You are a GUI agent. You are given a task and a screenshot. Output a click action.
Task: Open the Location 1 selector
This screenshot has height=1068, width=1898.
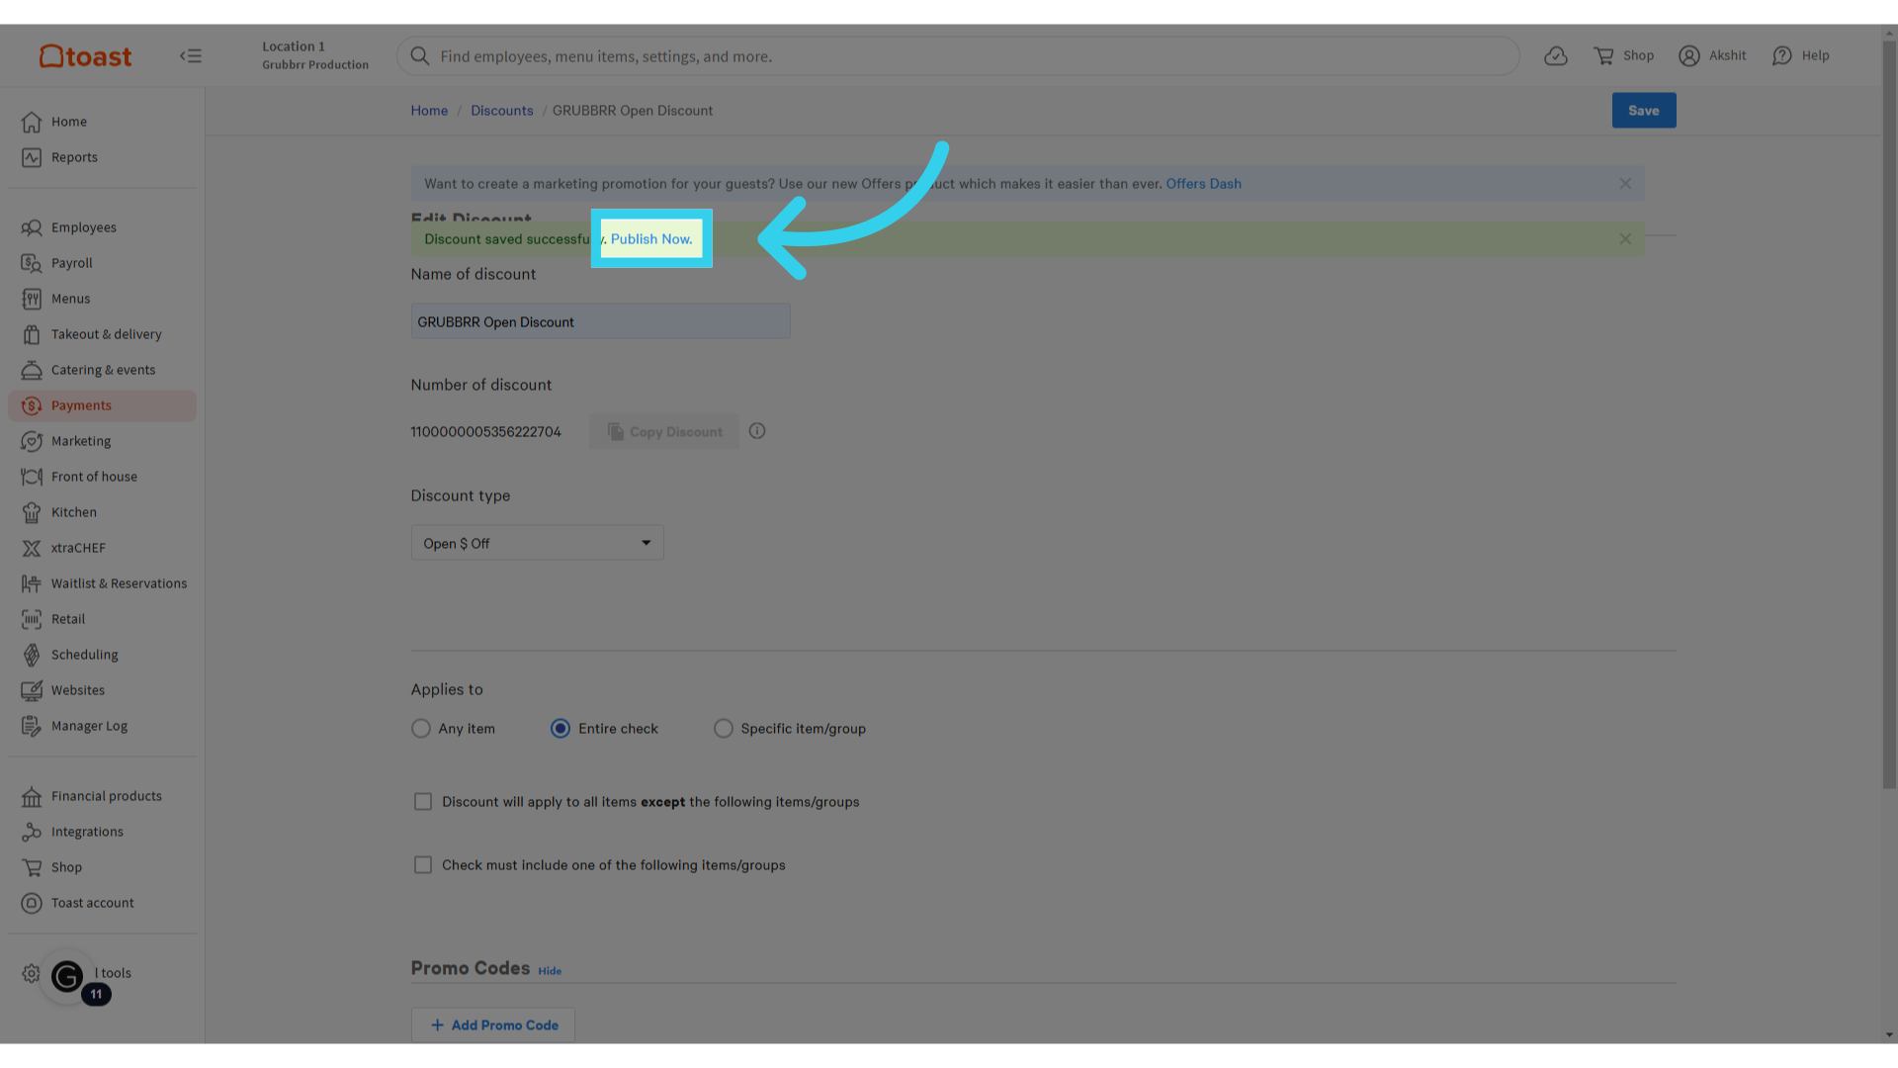click(x=315, y=55)
